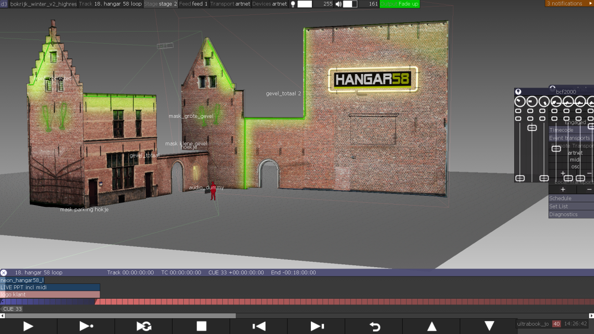
Task: Click the timeline scroll left arrow
Action: click(2, 316)
